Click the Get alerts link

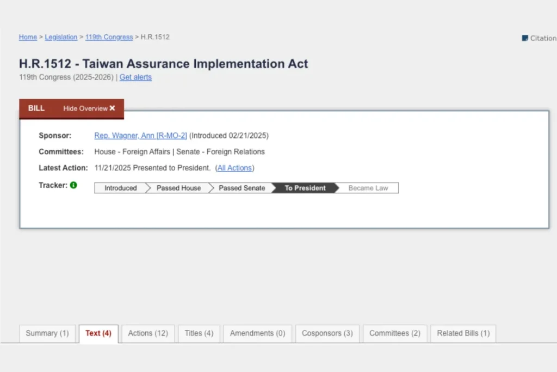tap(135, 77)
